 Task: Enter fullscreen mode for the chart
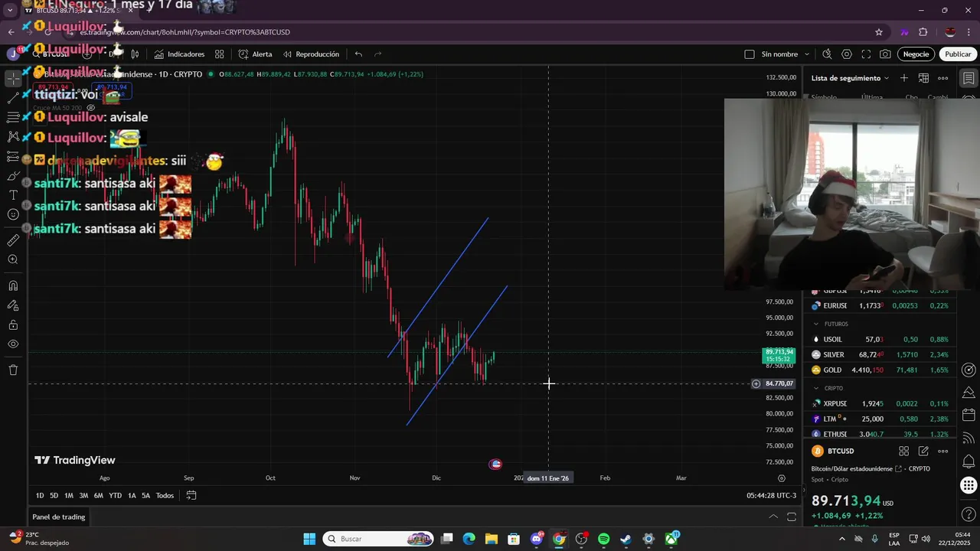(x=866, y=54)
